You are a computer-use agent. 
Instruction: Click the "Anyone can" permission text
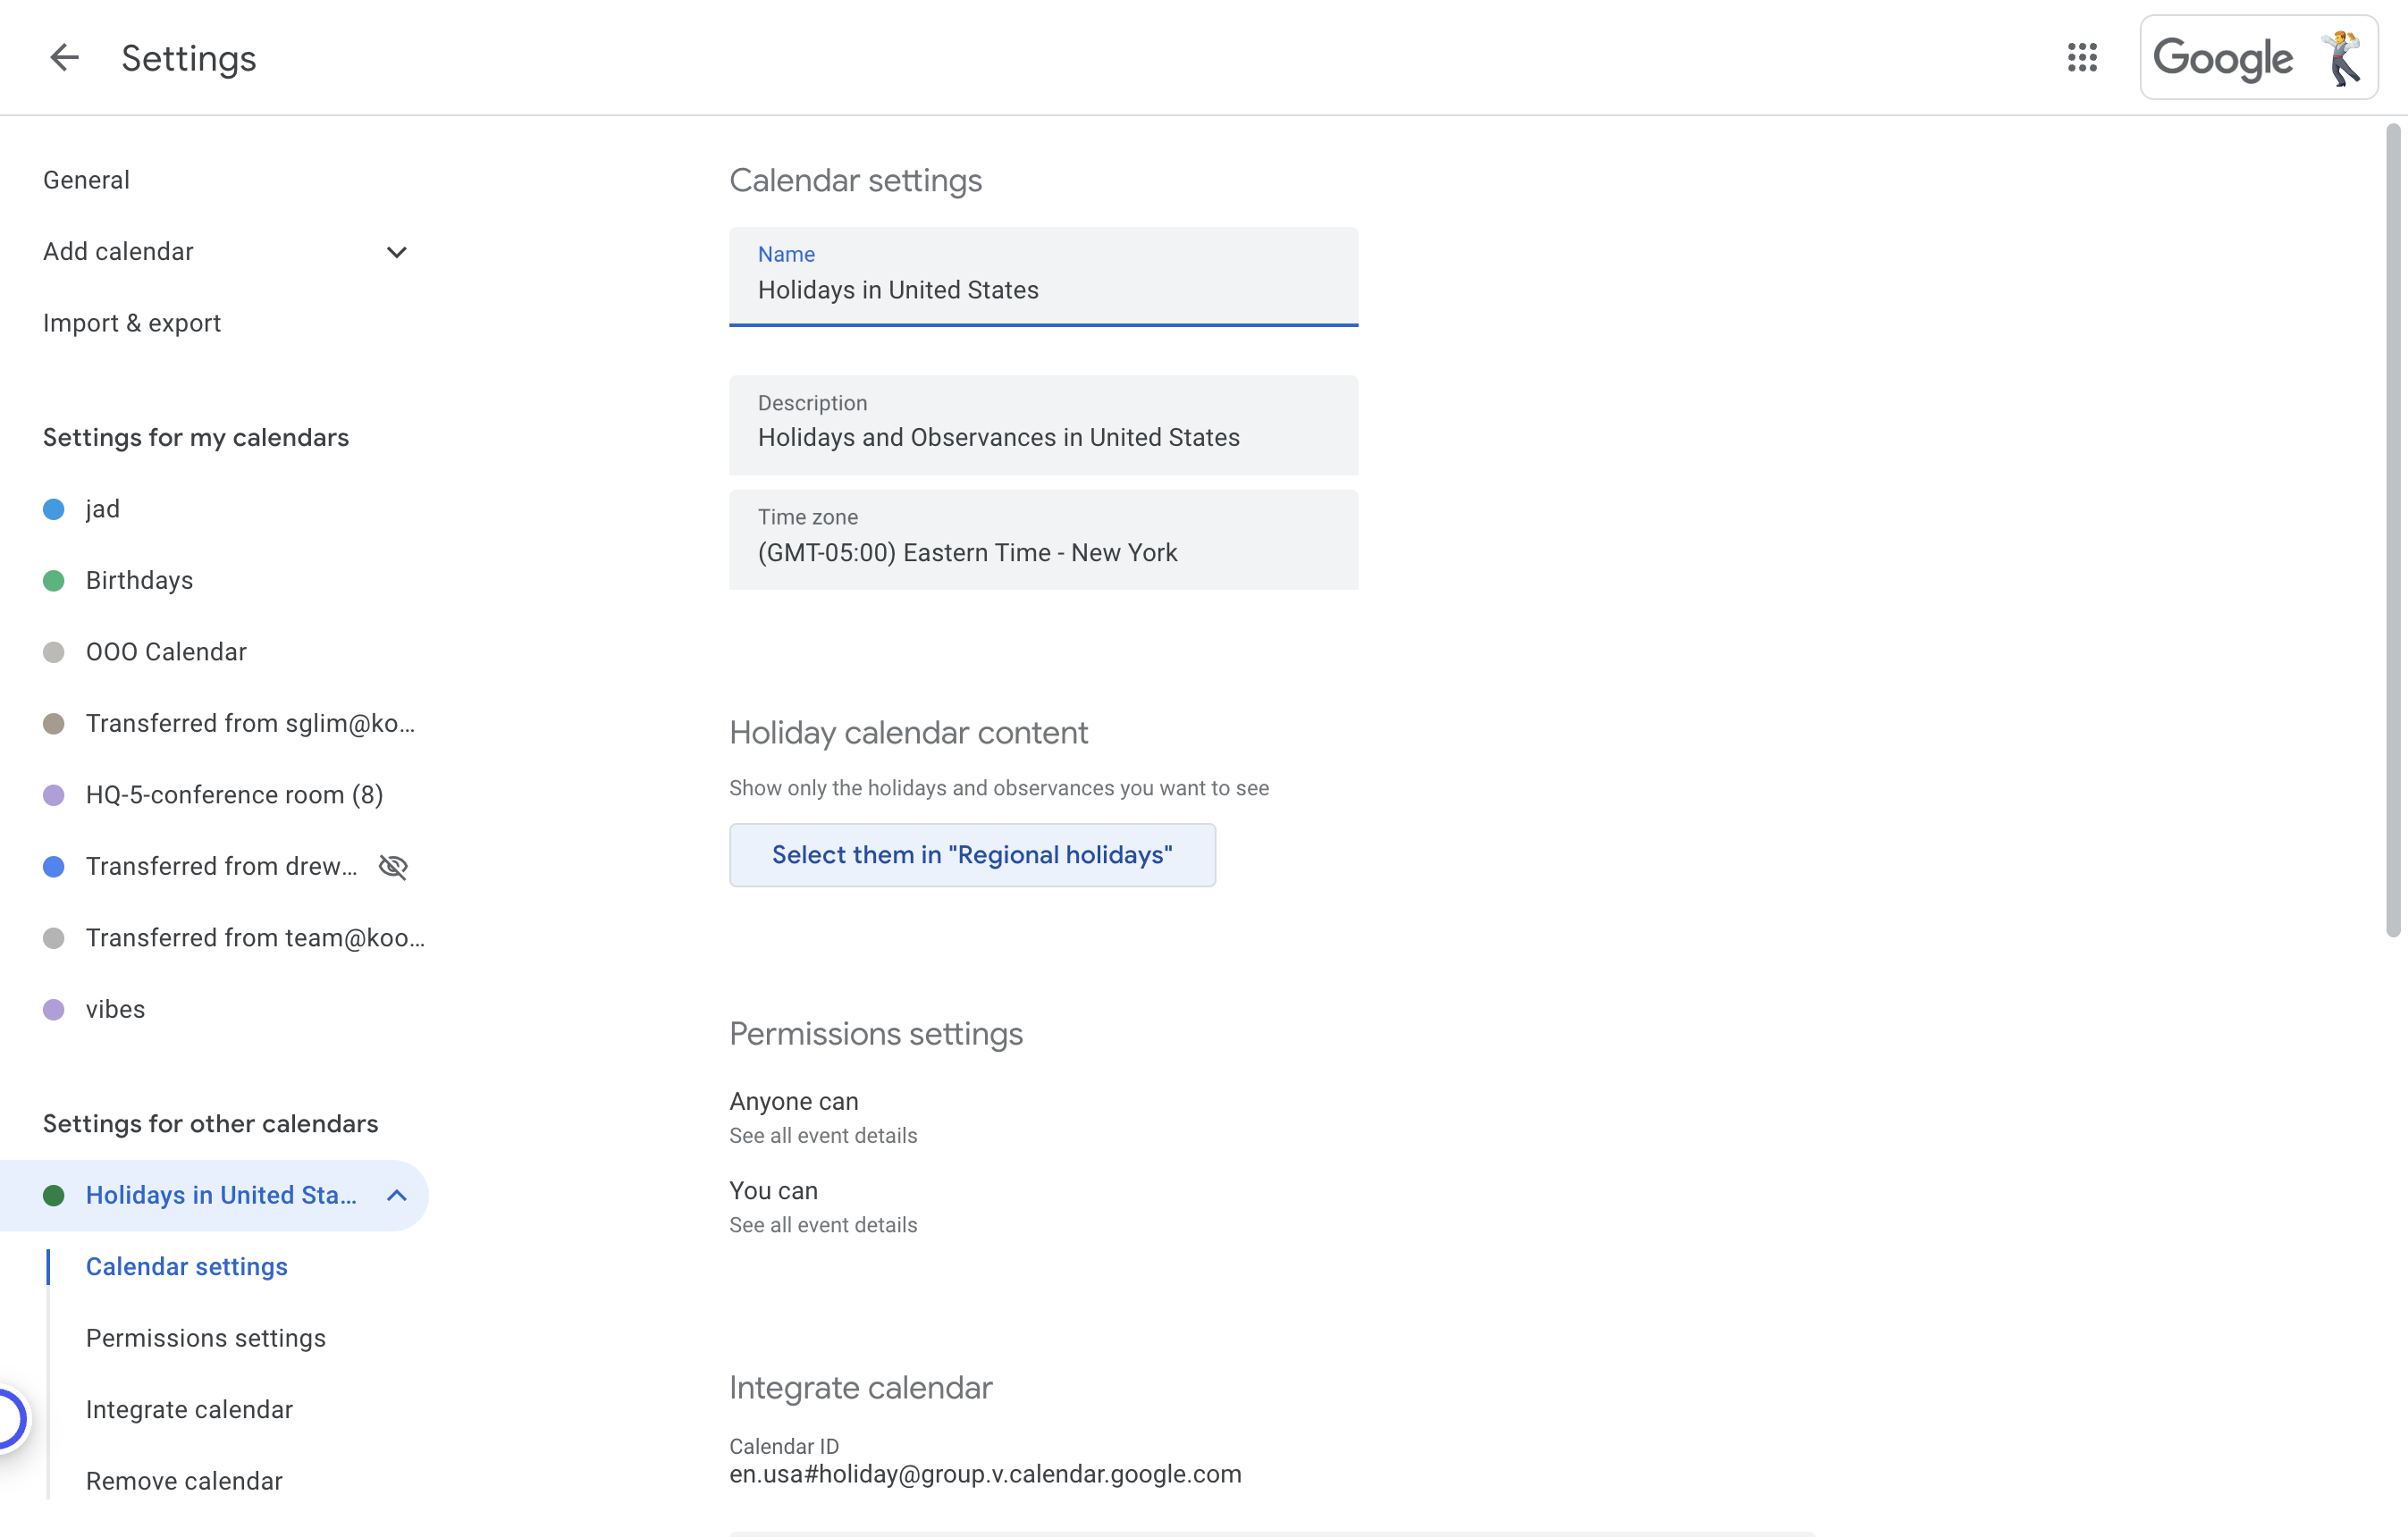tap(794, 1101)
